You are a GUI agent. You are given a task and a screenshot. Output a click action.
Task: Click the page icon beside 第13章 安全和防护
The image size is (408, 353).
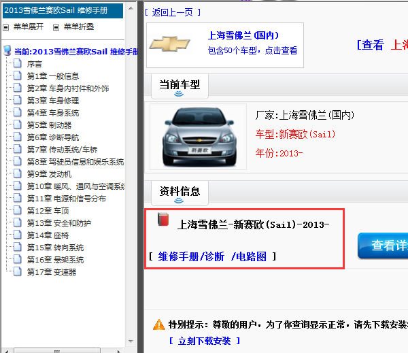point(18,222)
